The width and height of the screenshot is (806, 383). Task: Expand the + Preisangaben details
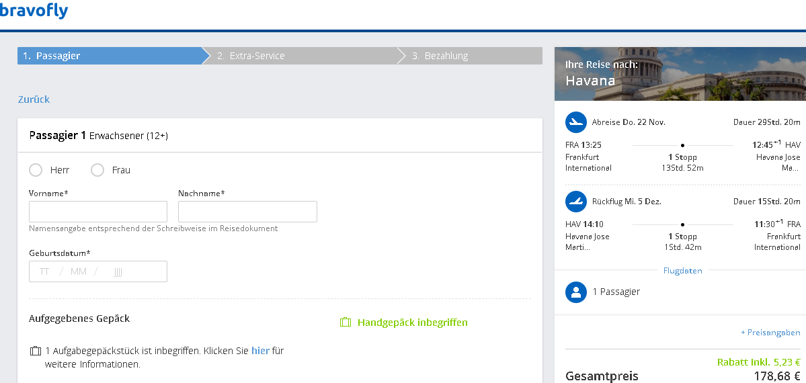coord(770,333)
